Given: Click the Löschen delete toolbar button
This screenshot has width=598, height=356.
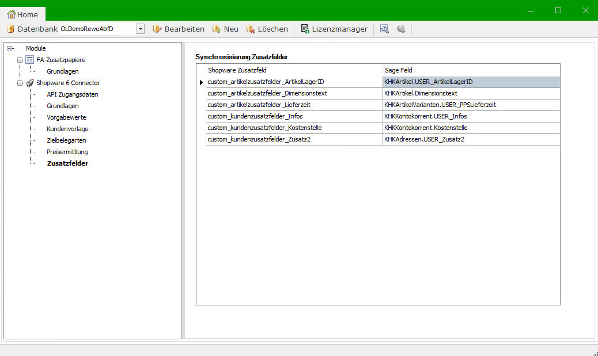Looking at the screenshot, I should 267,29.
